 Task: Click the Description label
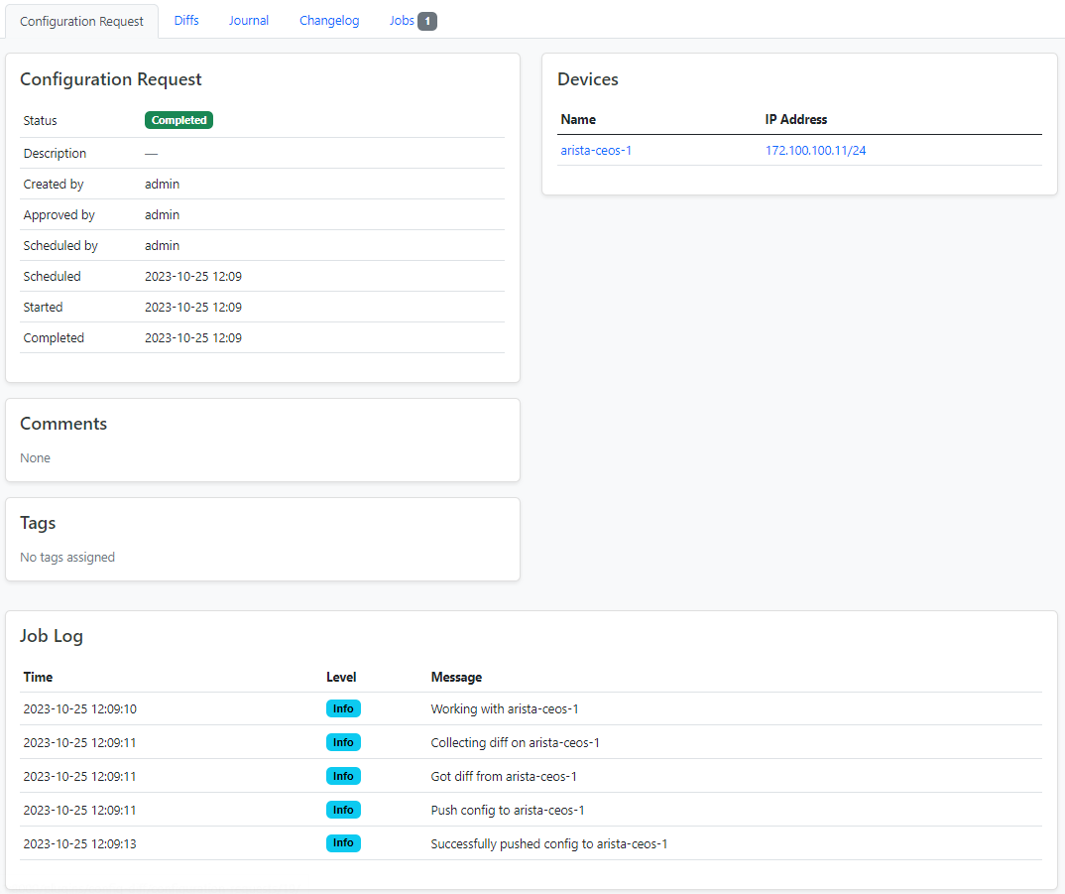(55, 153)
